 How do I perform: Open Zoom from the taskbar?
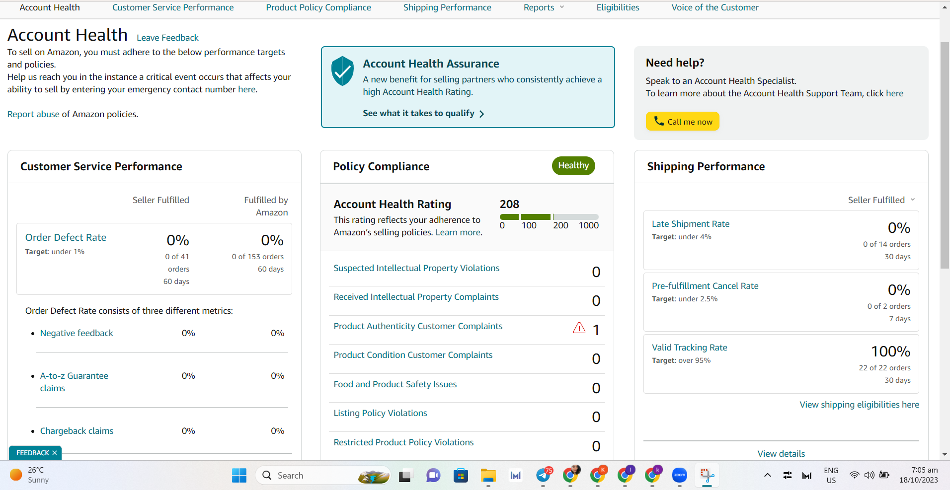pos(679,475)
